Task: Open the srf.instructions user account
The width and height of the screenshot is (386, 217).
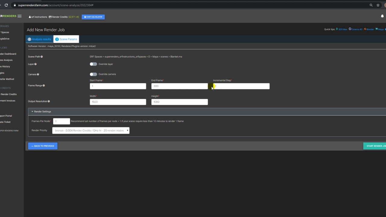Action: point(38,17)
